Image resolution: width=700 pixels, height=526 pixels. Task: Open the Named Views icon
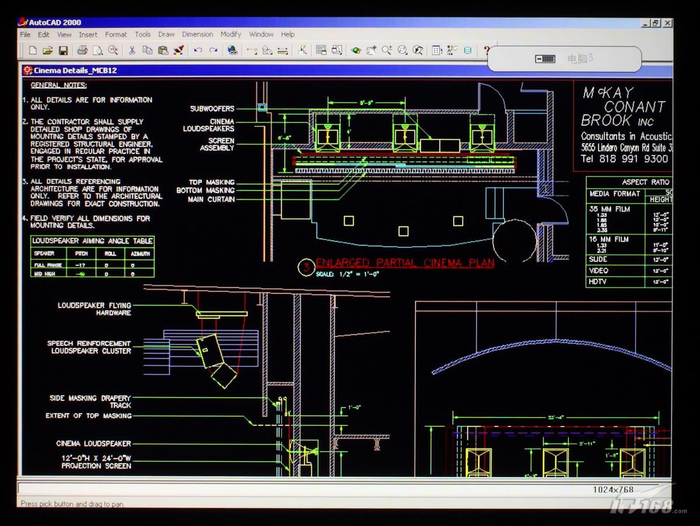337,51
